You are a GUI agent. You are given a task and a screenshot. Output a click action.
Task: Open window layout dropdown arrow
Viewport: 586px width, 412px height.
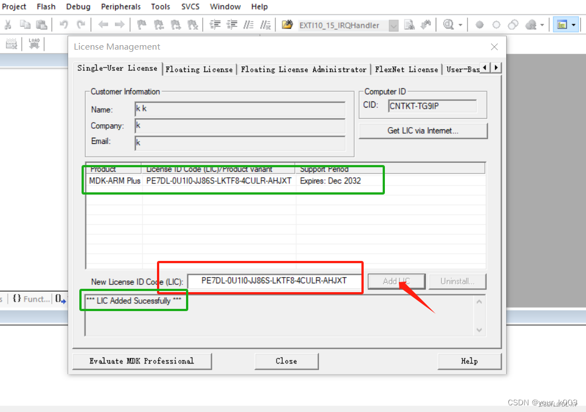click(574, 25)
